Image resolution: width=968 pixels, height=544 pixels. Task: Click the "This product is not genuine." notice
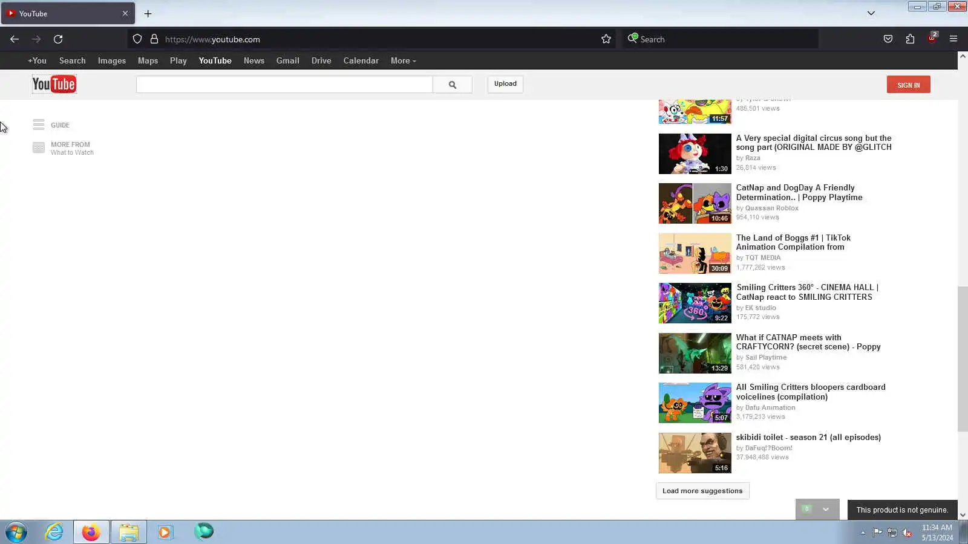click(x=902, y=510)
